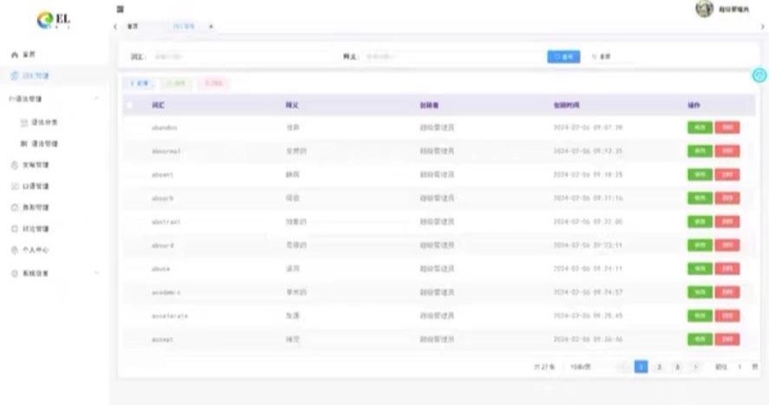This screenshot has height=405, width=769.
Task: Expand the 系统设置 sidebar menu
Action: pos(96,273)
